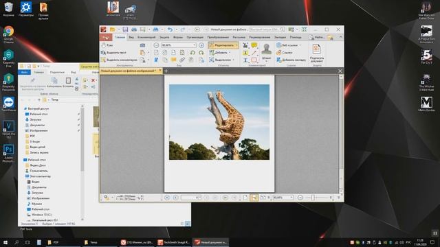The width and height of the screenshot is (440, 247).
Task: Click the ribbon zoom out minus button
Action: (x=156, y=45)
